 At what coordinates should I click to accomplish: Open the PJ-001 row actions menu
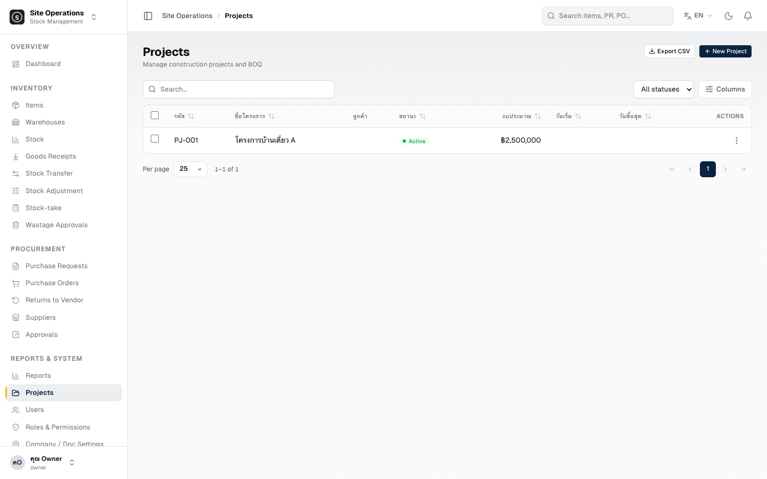737,141
